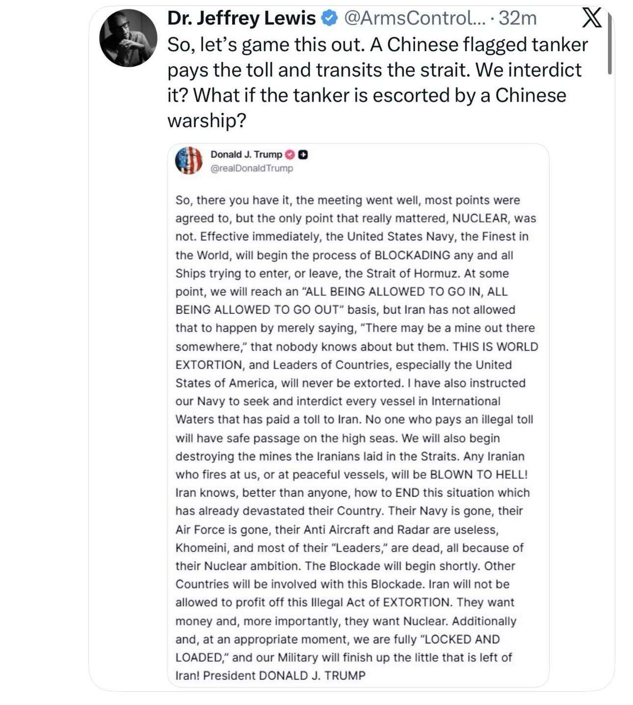Click the phrase "THIS IS WORLD" in the quote
Screen dimensions: 633x705
[495, 347]
